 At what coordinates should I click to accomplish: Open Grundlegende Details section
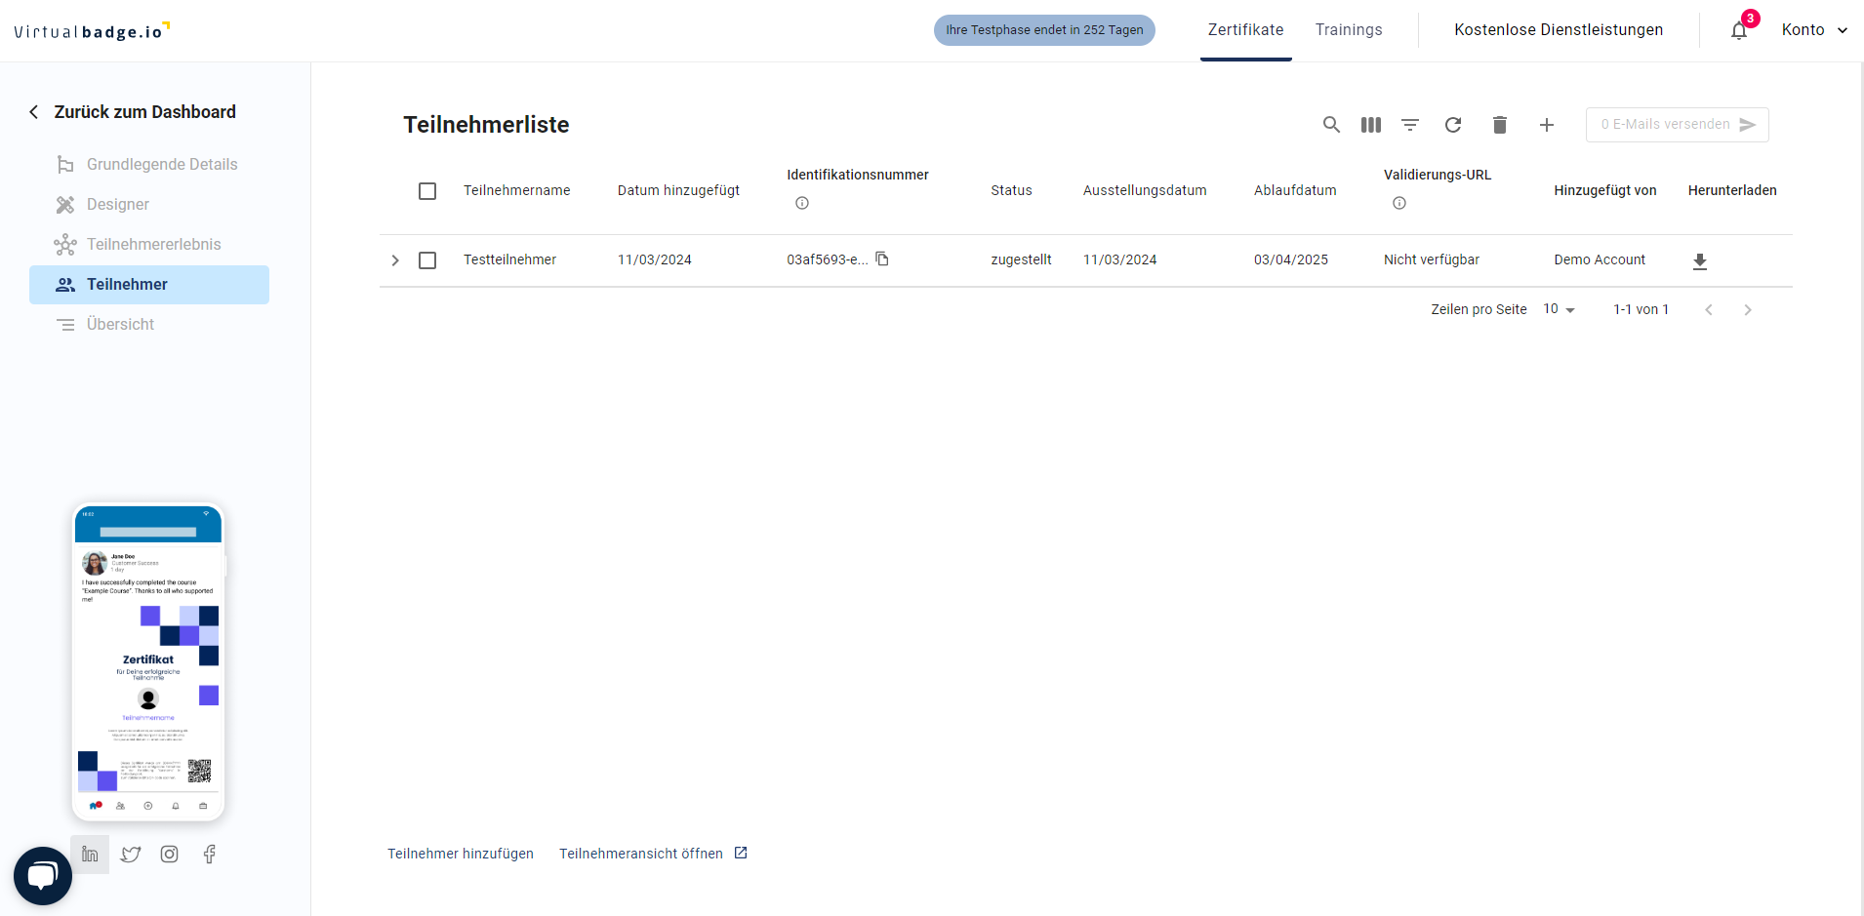(149, 165)
